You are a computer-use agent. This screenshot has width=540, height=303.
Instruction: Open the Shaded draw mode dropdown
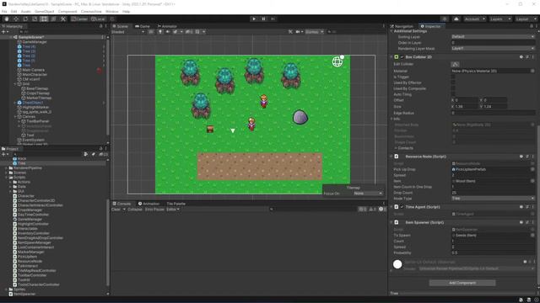click(x=127, y=32)
